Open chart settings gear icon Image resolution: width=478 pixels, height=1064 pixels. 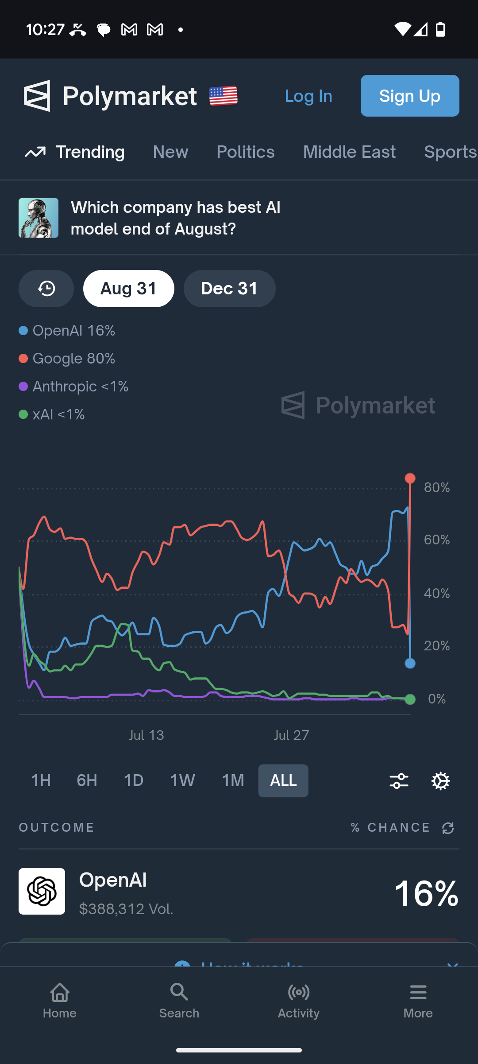pyautogui.click(x=440, y=781)
